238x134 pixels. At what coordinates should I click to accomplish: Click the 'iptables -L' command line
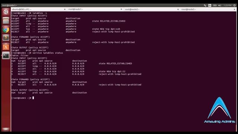pos(29,13)
